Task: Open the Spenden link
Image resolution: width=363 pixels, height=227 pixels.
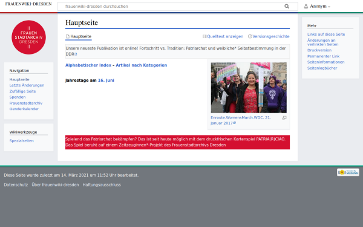Action: point(18,97)
